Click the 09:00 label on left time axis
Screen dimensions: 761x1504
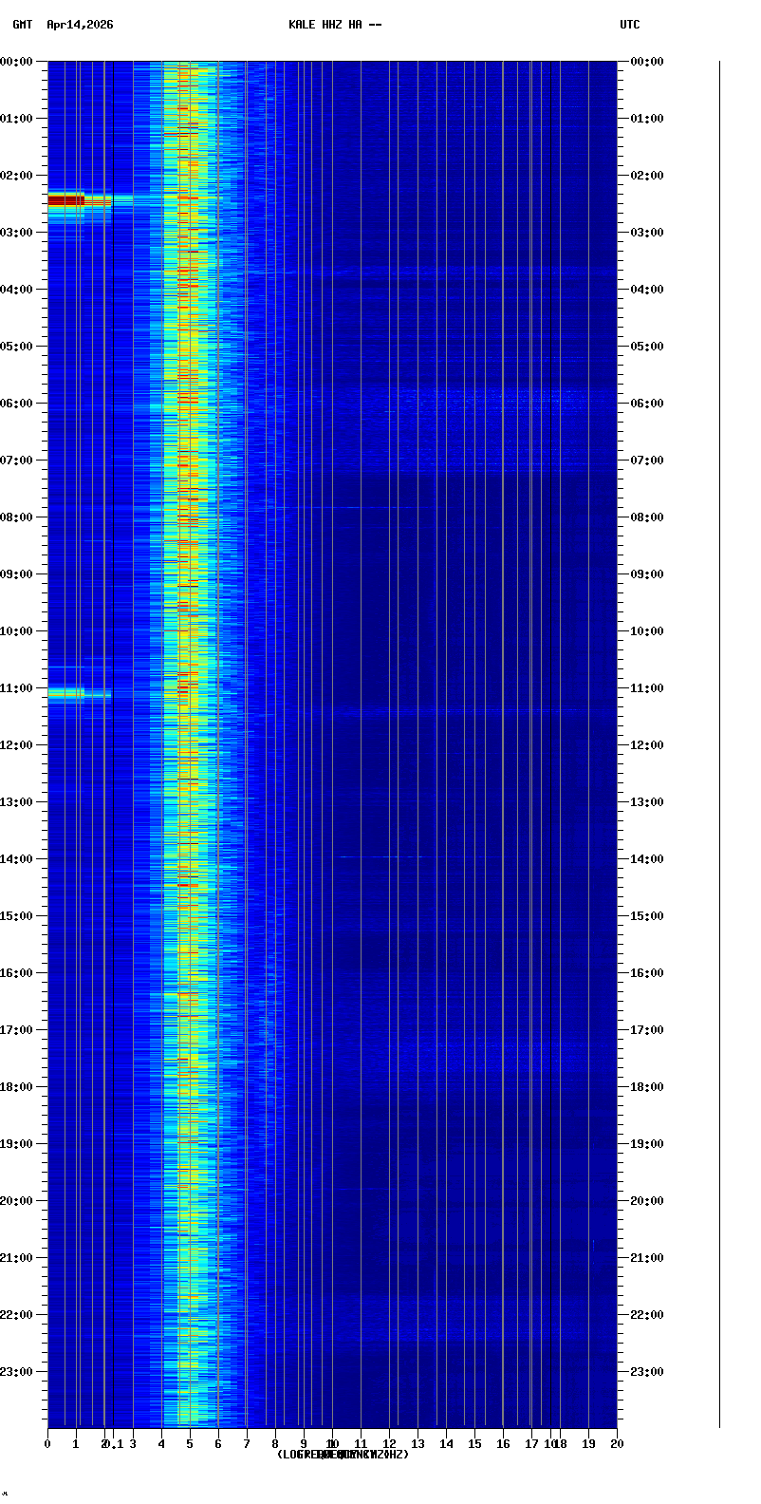coord(16,574)
